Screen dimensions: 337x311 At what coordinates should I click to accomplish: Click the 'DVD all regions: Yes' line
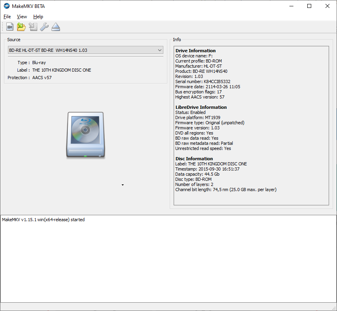coord(194,133)
